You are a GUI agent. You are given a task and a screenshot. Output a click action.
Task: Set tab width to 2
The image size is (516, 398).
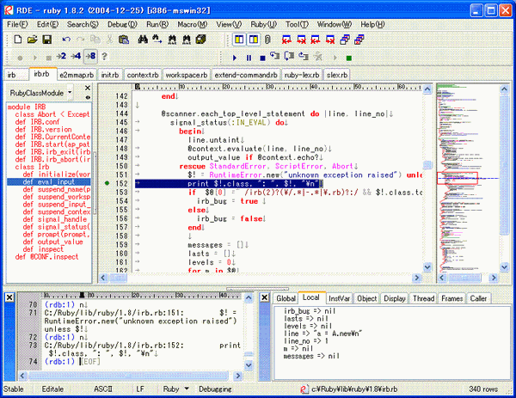point(61,56)
